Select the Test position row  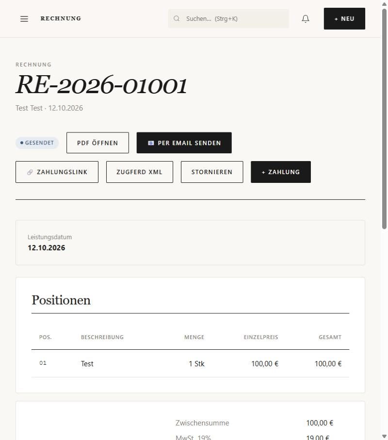190,364
